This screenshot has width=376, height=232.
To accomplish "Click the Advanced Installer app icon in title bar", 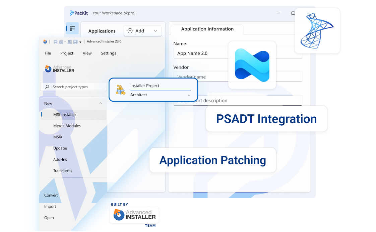I will tap(45, 42).
